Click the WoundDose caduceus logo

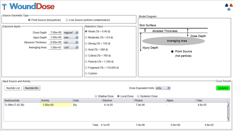pyautogui.click(x=5, y=7)
